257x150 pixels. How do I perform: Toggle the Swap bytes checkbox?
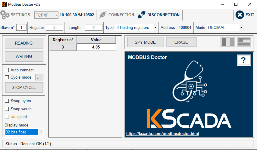7,101
